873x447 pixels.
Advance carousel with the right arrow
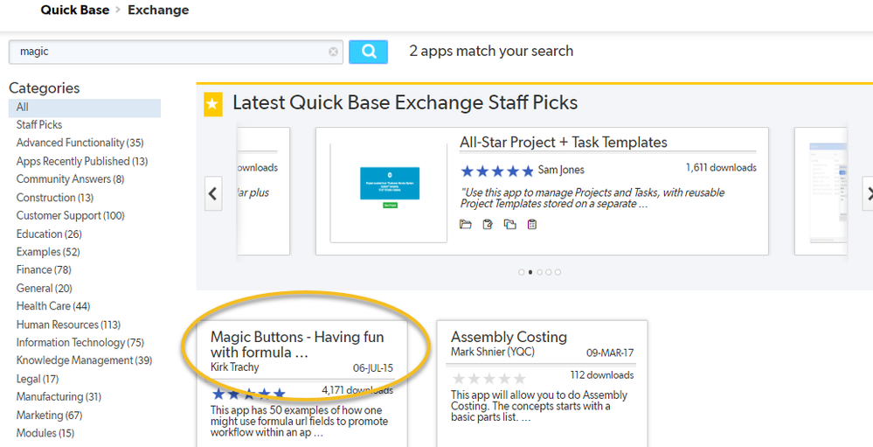(x=868, y=193)
